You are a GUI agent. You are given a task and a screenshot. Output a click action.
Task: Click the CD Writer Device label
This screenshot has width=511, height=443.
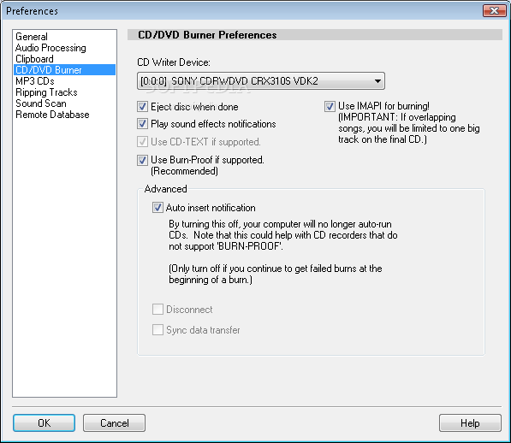[x=174, y=62]
